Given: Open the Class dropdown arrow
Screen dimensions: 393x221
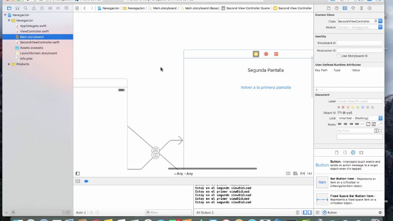Looking at the screenshot, I should 380,21.
